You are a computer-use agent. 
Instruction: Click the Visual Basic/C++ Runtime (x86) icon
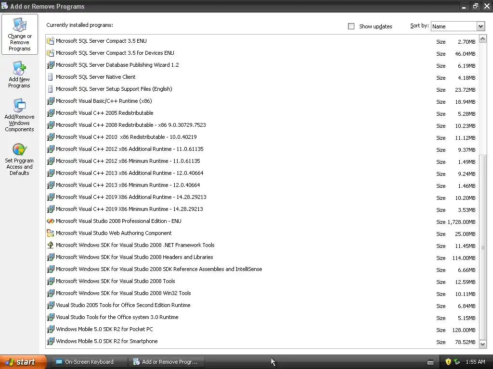(x=50, y=101)
